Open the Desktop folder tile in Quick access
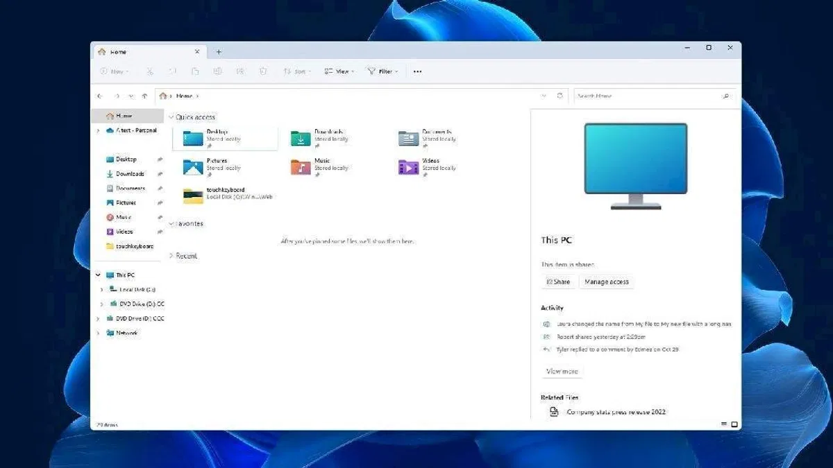This screenshot has height=468, width=833. coord(225,139)
